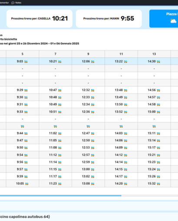Click the capolinea autobus 64 heading
Screen dimensions: 178x221
click(25, 217)
